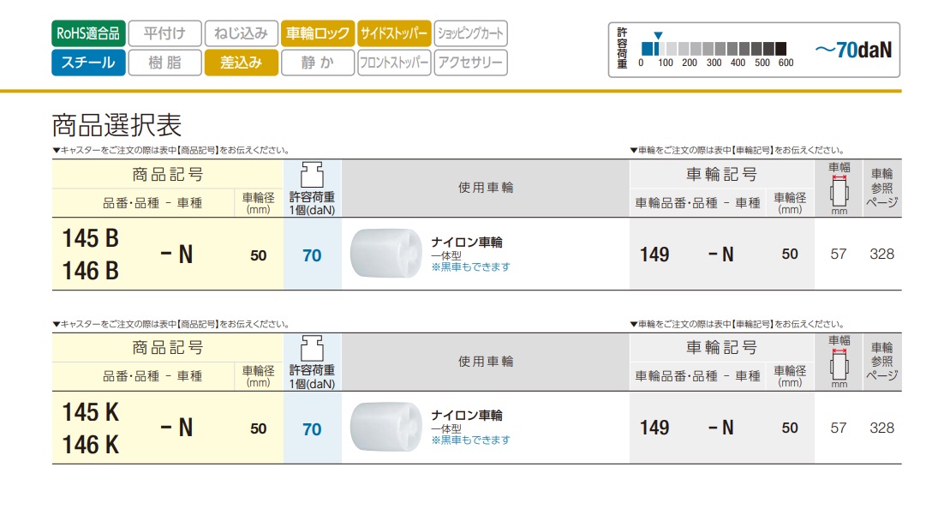Click the 商品選択表 section heading

[x=117, y=126]
